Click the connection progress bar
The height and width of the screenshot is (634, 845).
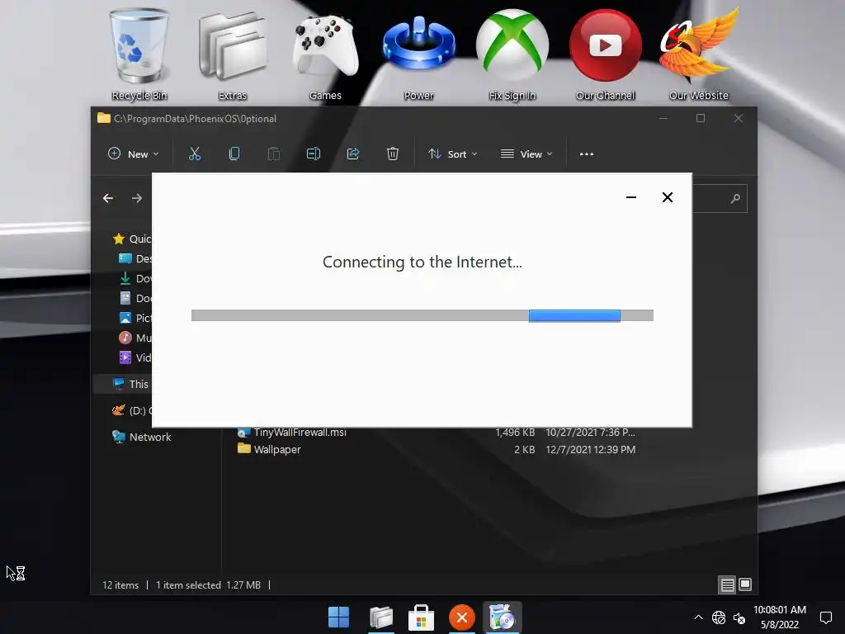click(422, 315)
